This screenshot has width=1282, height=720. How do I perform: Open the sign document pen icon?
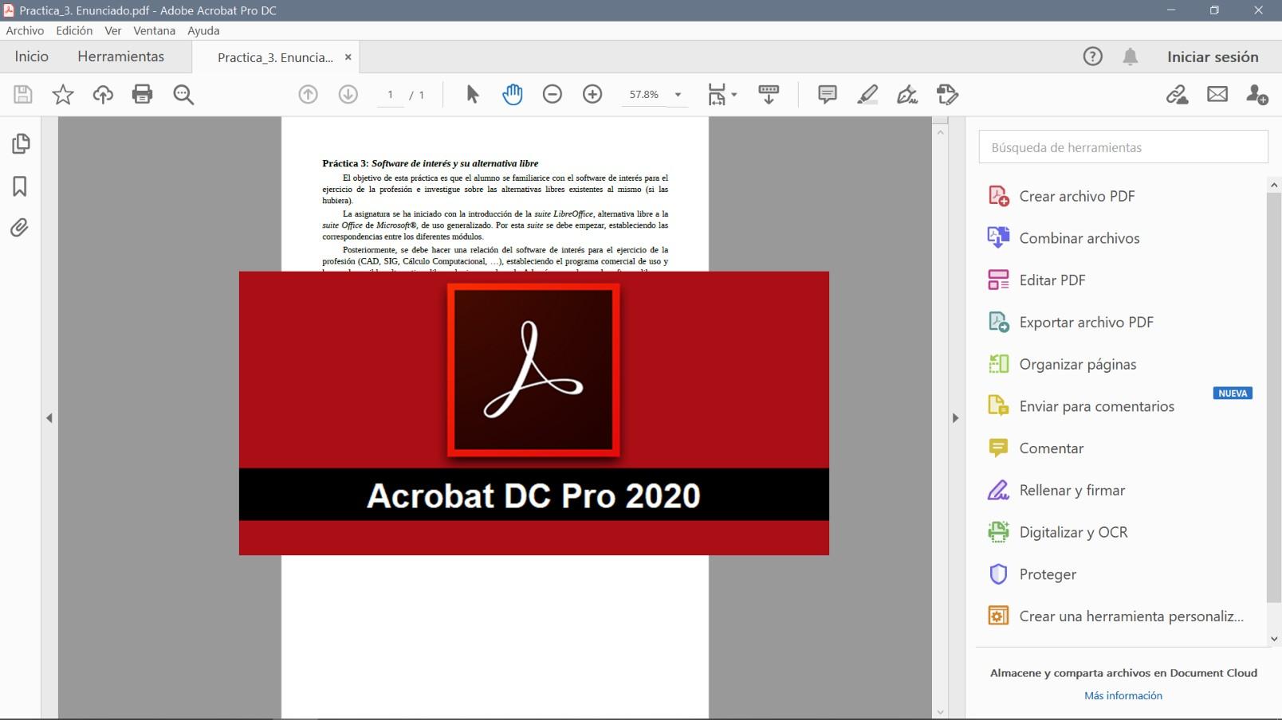907,95
